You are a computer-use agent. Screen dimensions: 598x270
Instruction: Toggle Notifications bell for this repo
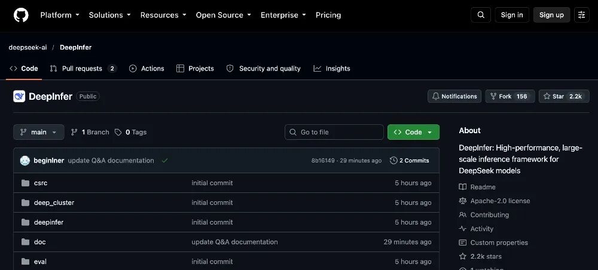click(x=454, y=96)
